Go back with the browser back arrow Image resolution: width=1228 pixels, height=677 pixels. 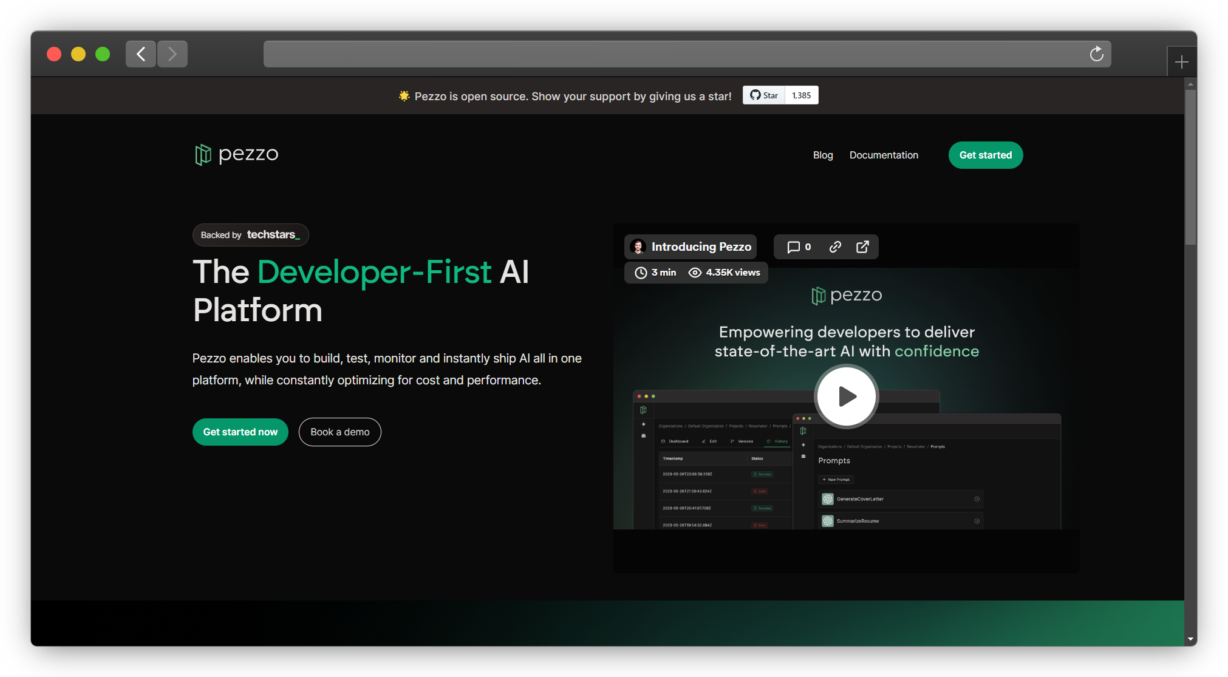pyautogui.click(x=141, y=54)
